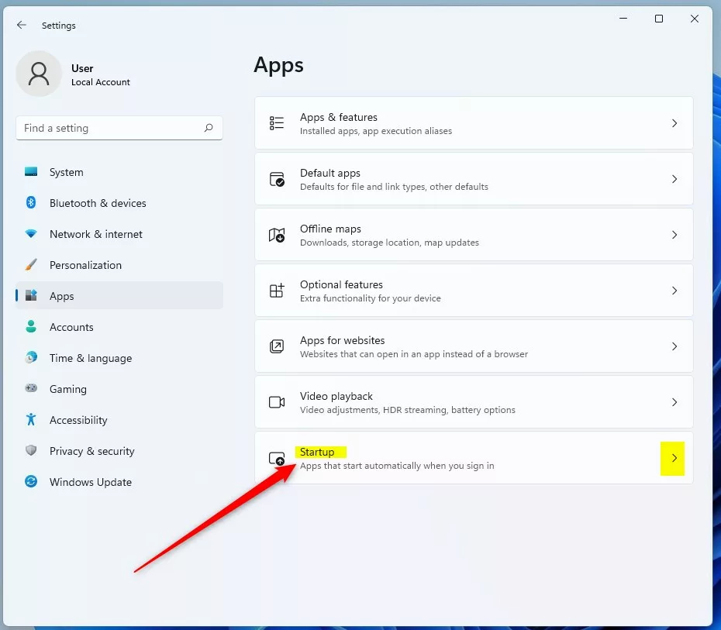Click the search magnifier icon
The height and width of the screenshot is (630, 721).
pyautogui.click(x=209, y=128)
